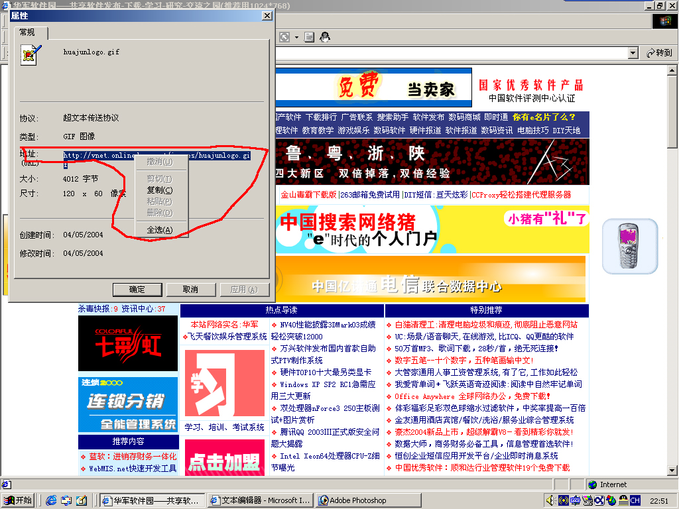Switch to the 文本编辑器 taskbar window

point(261,500)
